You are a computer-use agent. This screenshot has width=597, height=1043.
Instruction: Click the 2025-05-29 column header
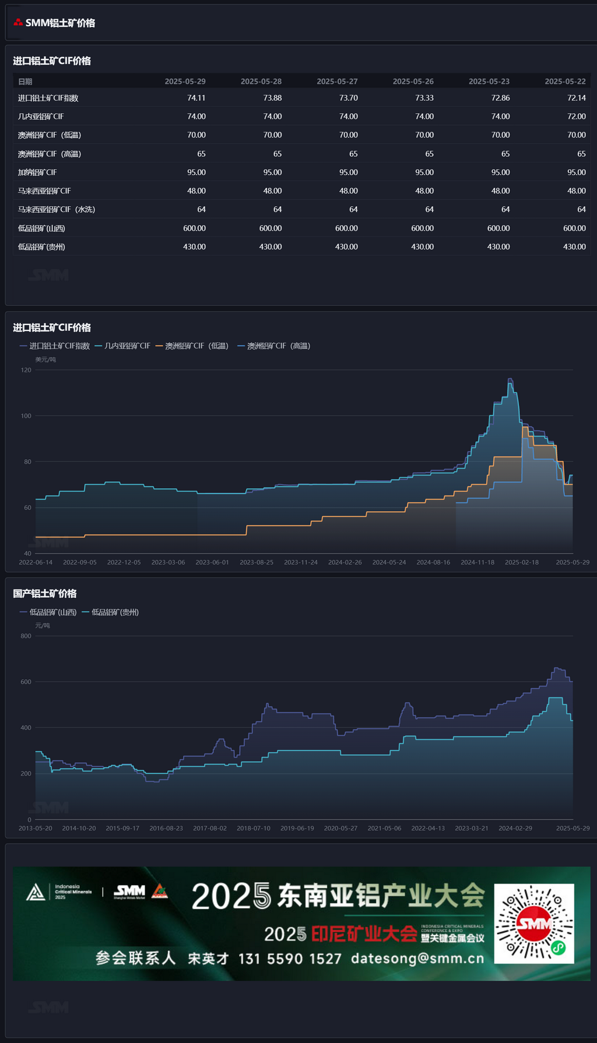pos(185,82)
